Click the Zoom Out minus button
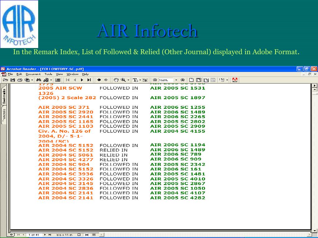Image resolution: width=318 pixels, height=238 pixels. 155,80
